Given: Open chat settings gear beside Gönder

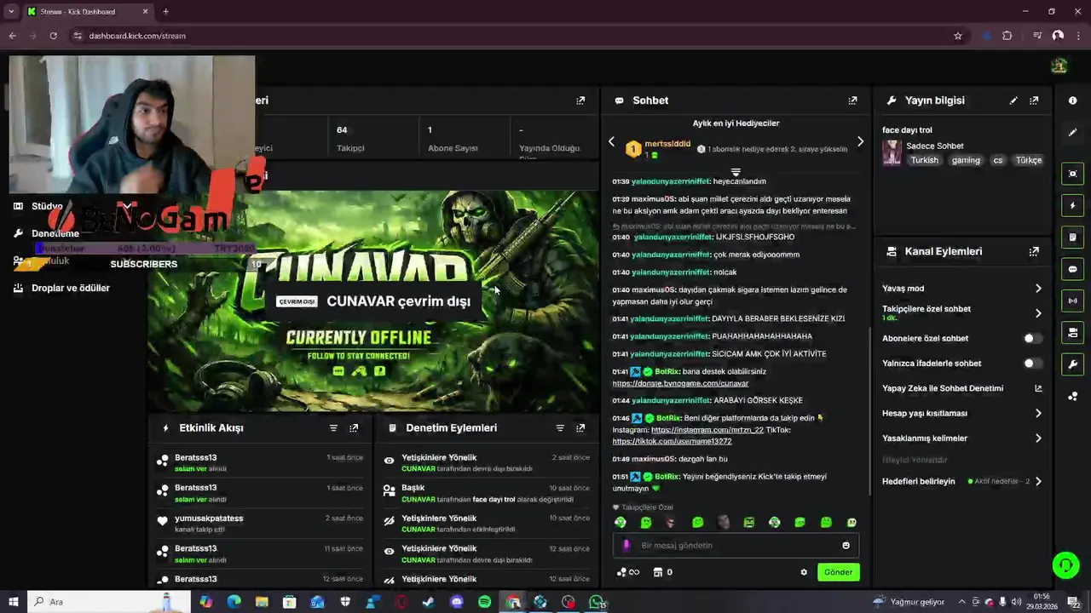Looking at the screenshot, I should (804, 572).
